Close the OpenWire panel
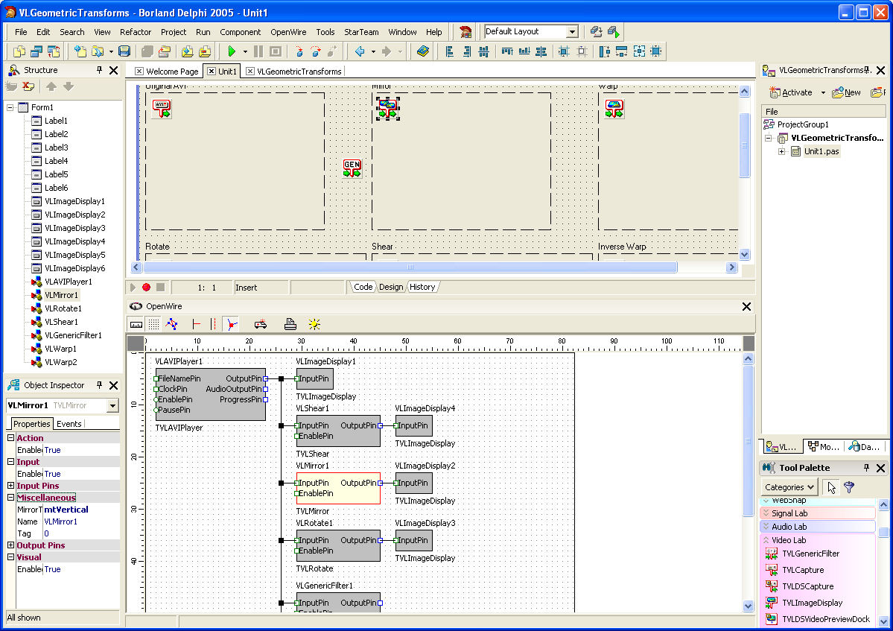Screen dimensions: 893x631 point(746,306)
